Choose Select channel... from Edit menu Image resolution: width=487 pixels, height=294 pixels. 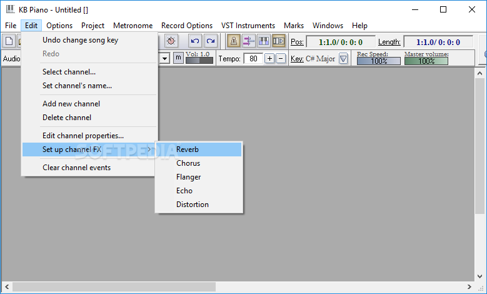(89, 72)
